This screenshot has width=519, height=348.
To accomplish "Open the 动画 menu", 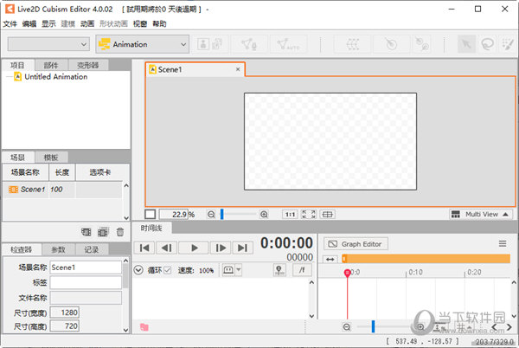I will click(x=87, y=24).
